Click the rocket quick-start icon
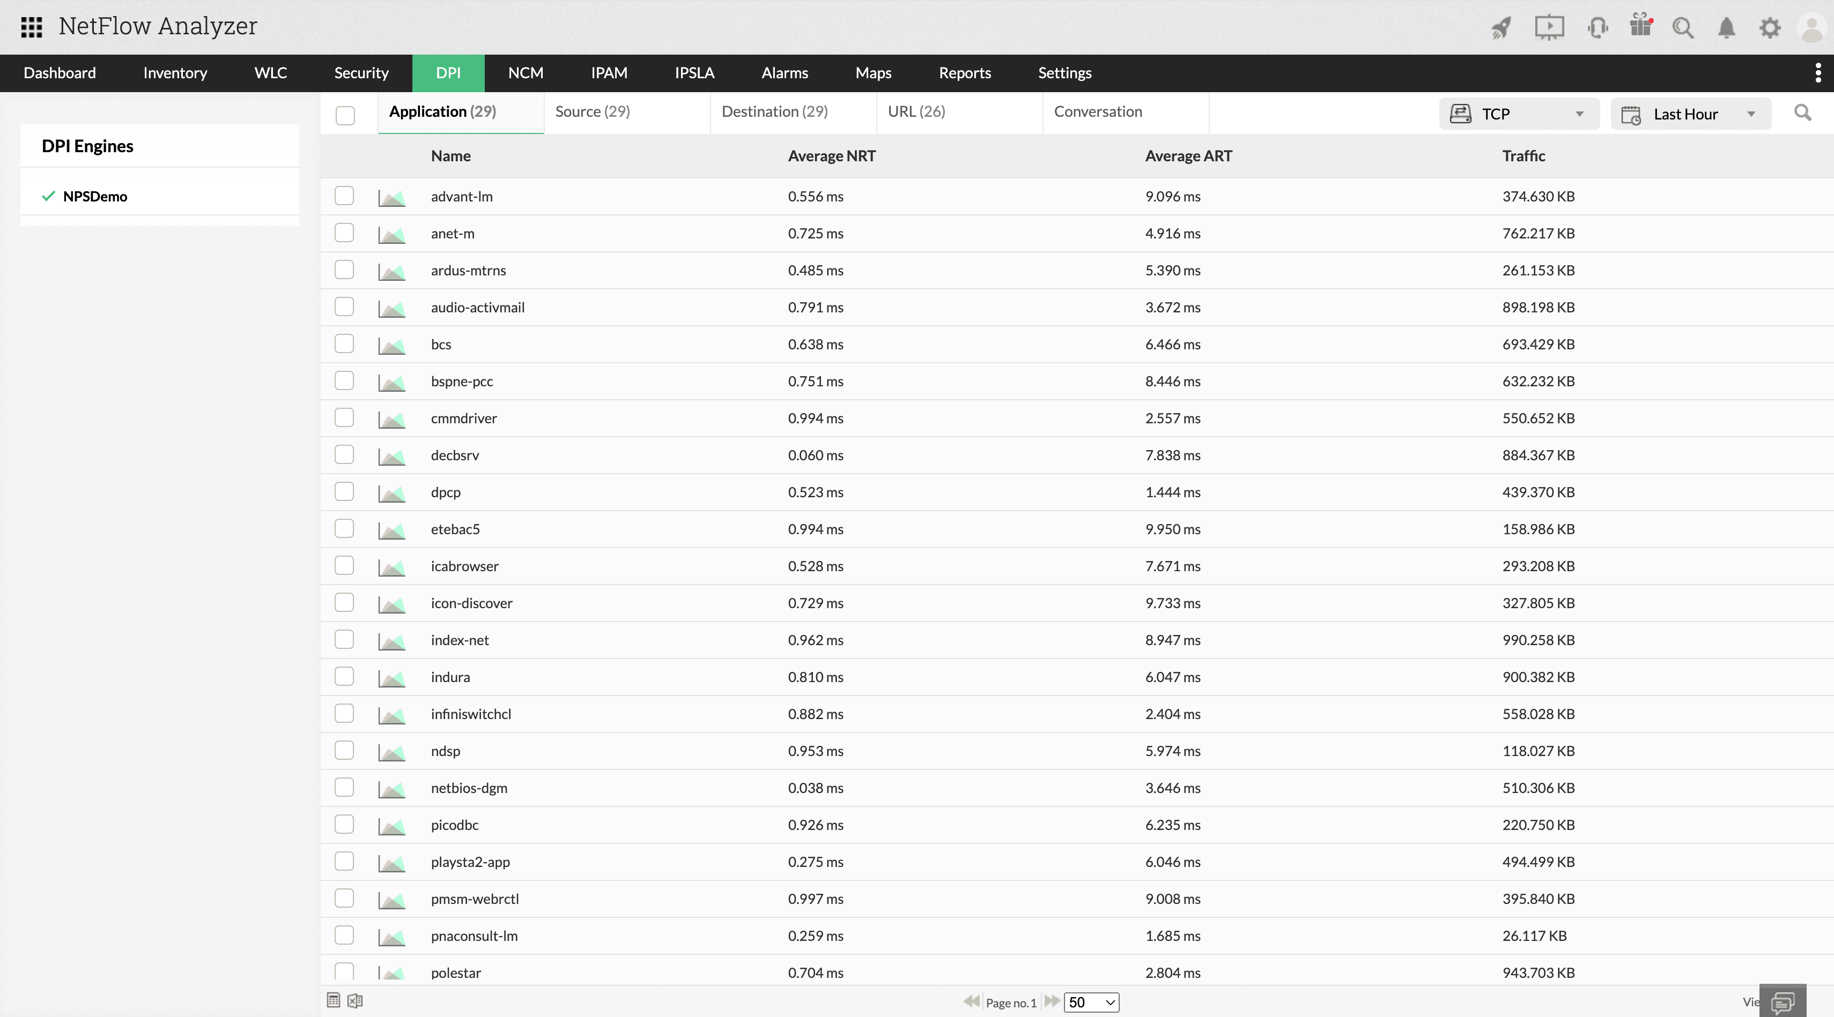 point(1501,28)
